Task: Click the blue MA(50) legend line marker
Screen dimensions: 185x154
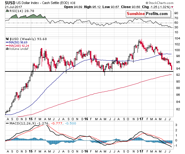Action: tap(7, 42)
